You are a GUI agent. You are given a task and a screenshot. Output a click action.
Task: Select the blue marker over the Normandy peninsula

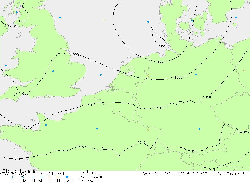[x=46, y=125]
